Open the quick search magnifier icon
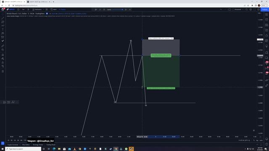 (247, 10)
